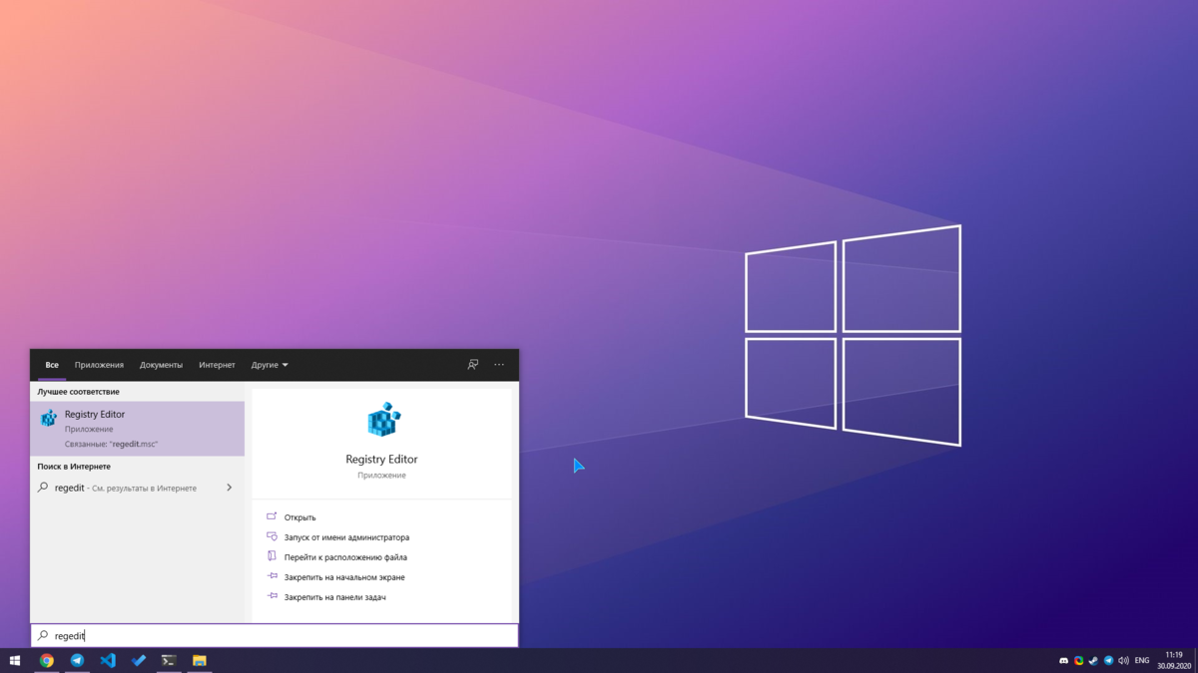Click the large Registry Editor cube icon

tap(383, 420)
